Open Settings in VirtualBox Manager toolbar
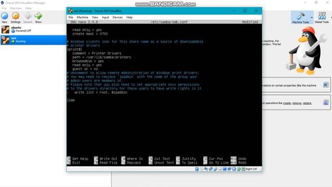This screenshot has height=187, width=332. coord(16,18)
